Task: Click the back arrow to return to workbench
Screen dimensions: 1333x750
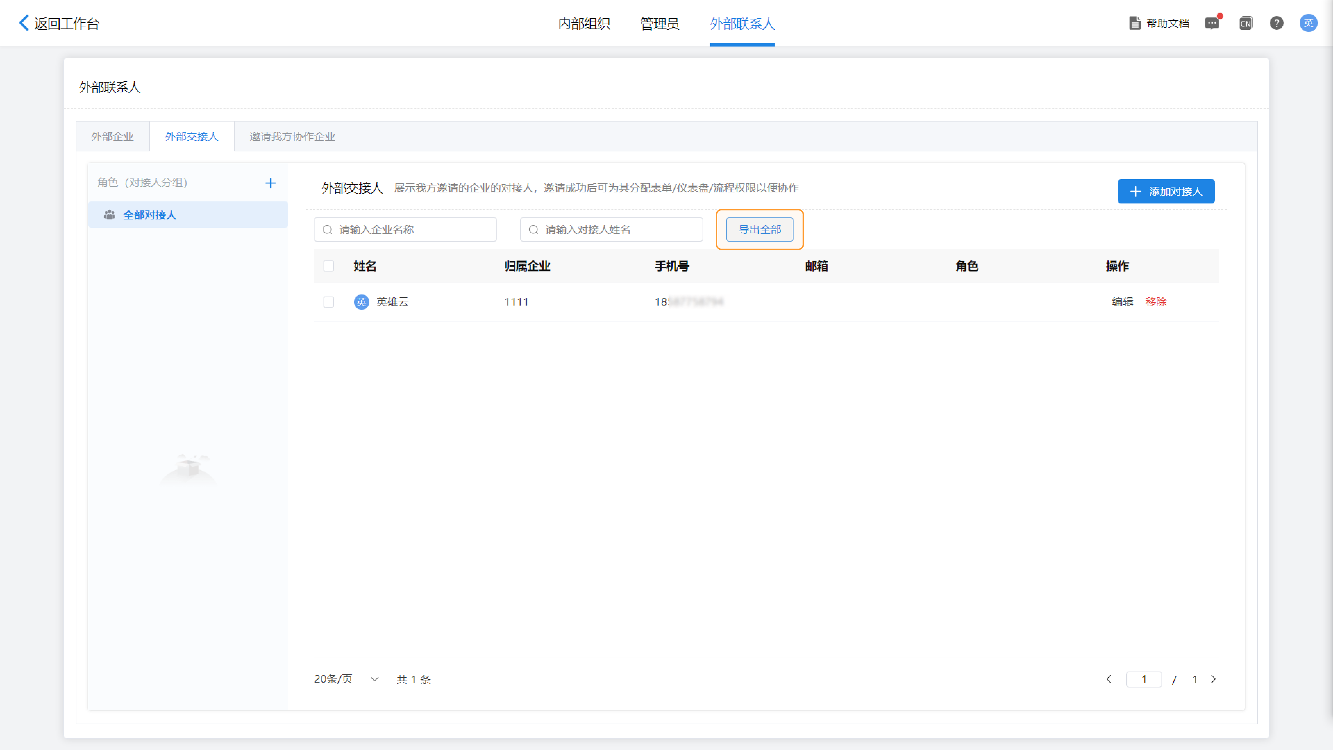Action: (x=24, y=23)
